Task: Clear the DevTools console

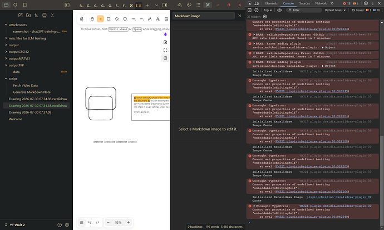Action: pyautogui.click(x=257, y=10)
